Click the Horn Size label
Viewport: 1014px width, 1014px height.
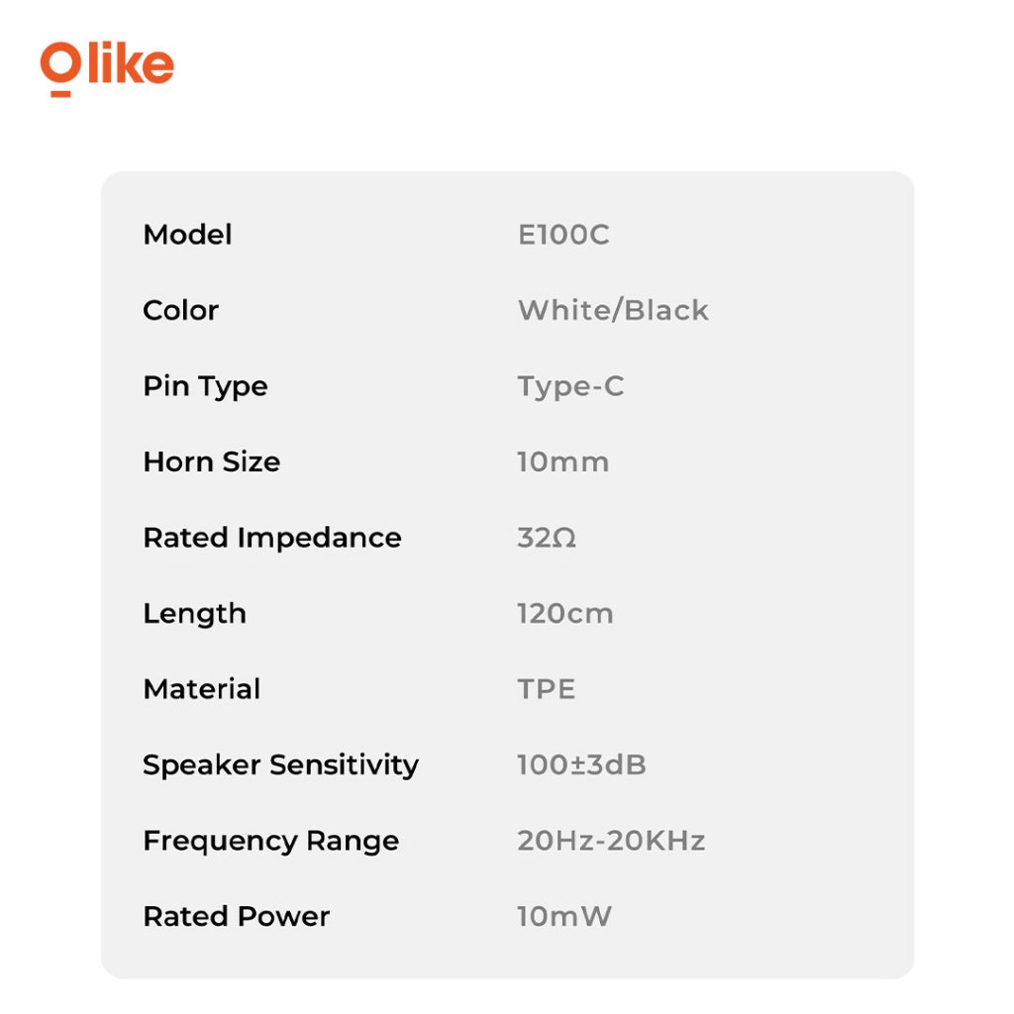coord(211,461)
